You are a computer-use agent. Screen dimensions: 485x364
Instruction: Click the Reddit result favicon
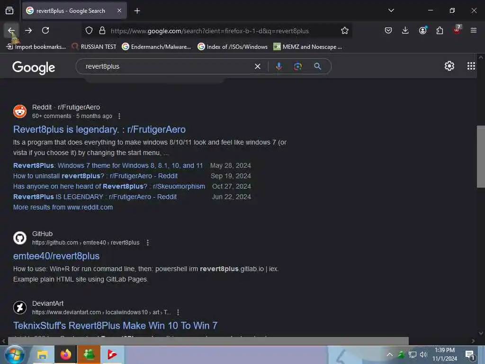pos(20,111)
